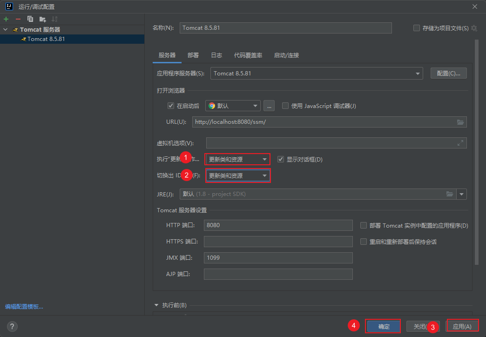This screenshot has height=337, width=486.
Task: Click the browser ellipsis button
Action: (x=269, y=106)
